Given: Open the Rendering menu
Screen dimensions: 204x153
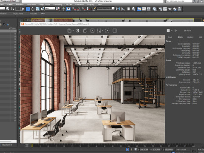Looking at the screenshot, I should tap(57, 5).
